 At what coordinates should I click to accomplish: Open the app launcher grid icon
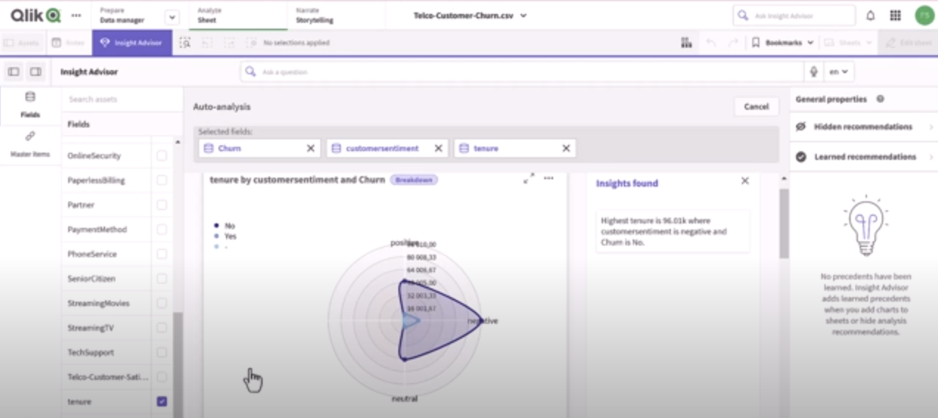click(896, 16)
